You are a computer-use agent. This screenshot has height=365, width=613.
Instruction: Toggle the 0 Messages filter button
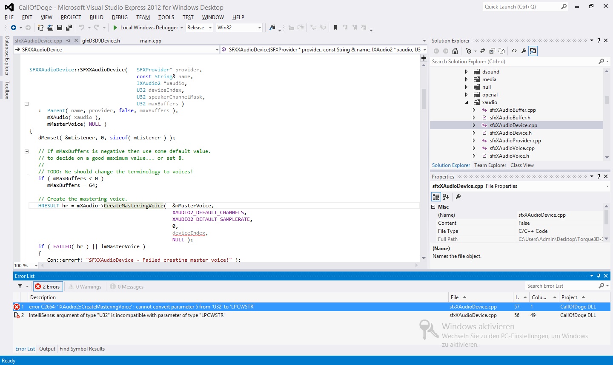(127, 287)
